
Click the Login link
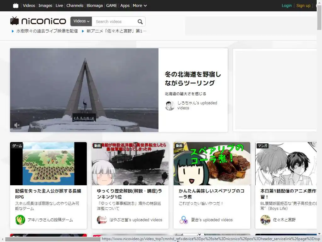point(287,6)
